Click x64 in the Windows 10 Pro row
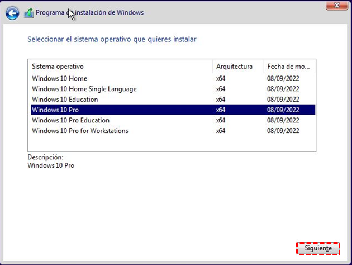 click(x=221, y=110)
